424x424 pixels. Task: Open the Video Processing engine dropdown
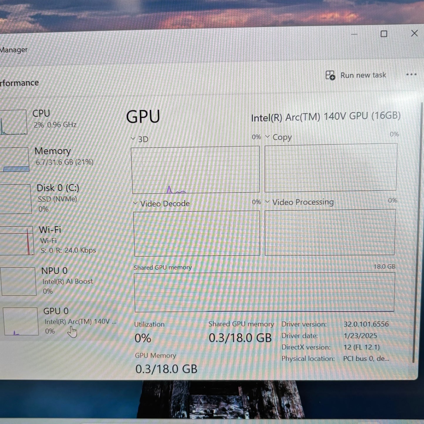point(267,202)
